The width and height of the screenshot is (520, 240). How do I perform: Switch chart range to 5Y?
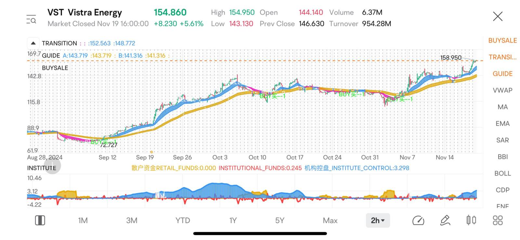click(279, 221)
